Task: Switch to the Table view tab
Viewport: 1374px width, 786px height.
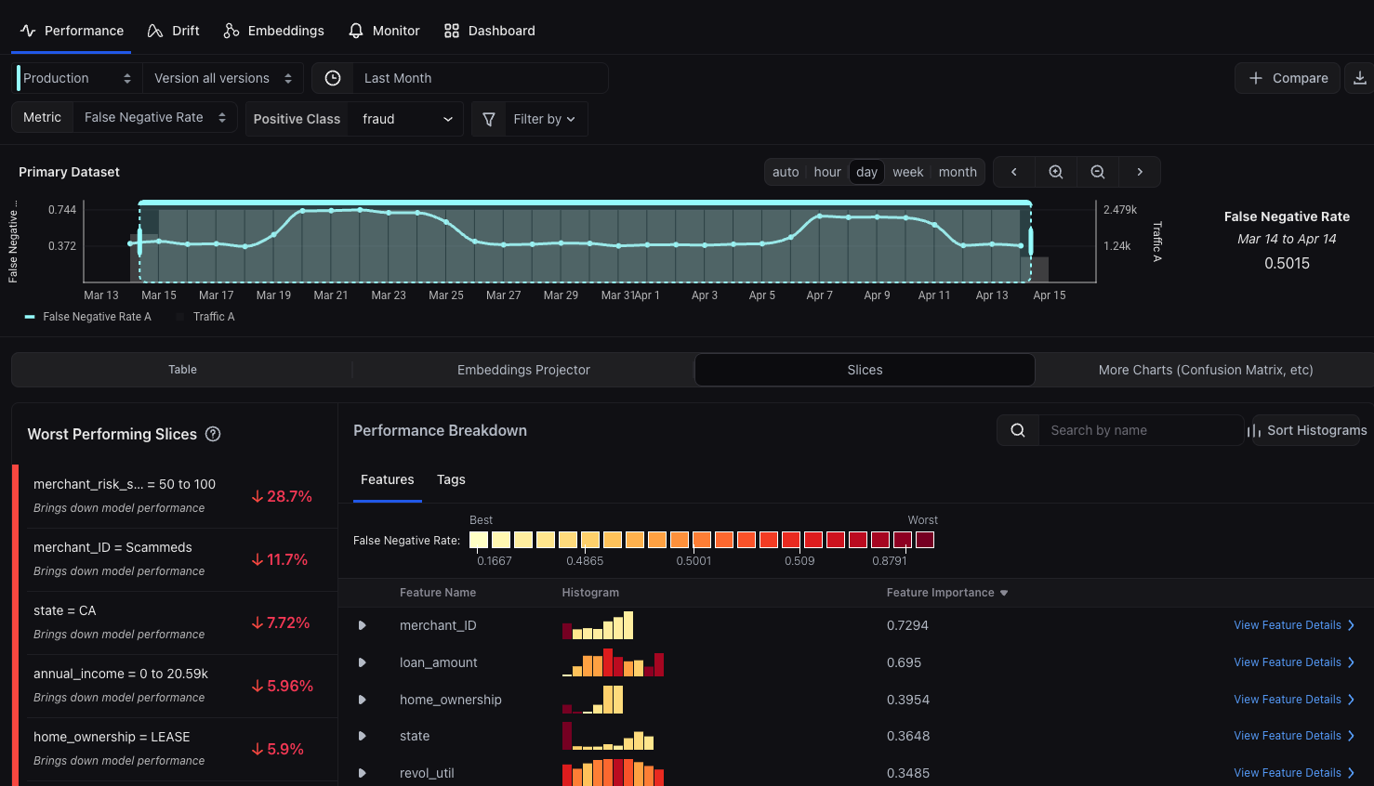Action: pyautogui.click(x=182, y=370)
